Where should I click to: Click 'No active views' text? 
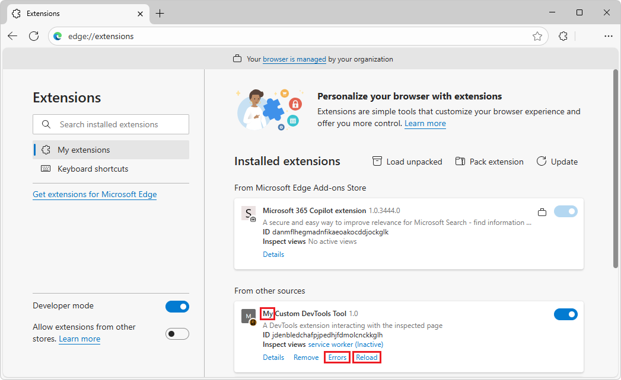[x=332, y=241]
